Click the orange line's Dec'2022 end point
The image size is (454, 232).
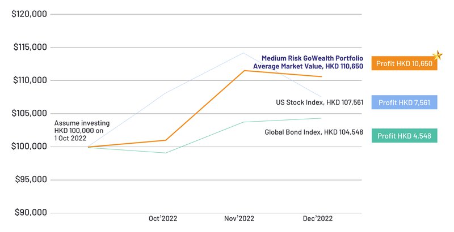click(x=321, y=76)
